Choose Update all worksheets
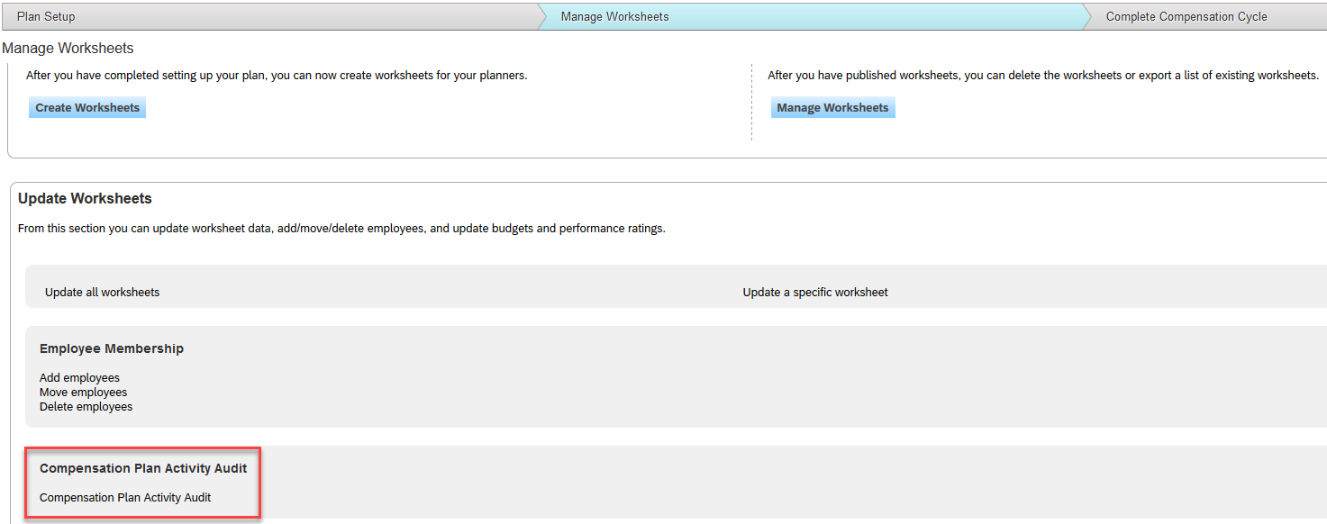This screenshot has height=524, width=1327. click(102, 292)
